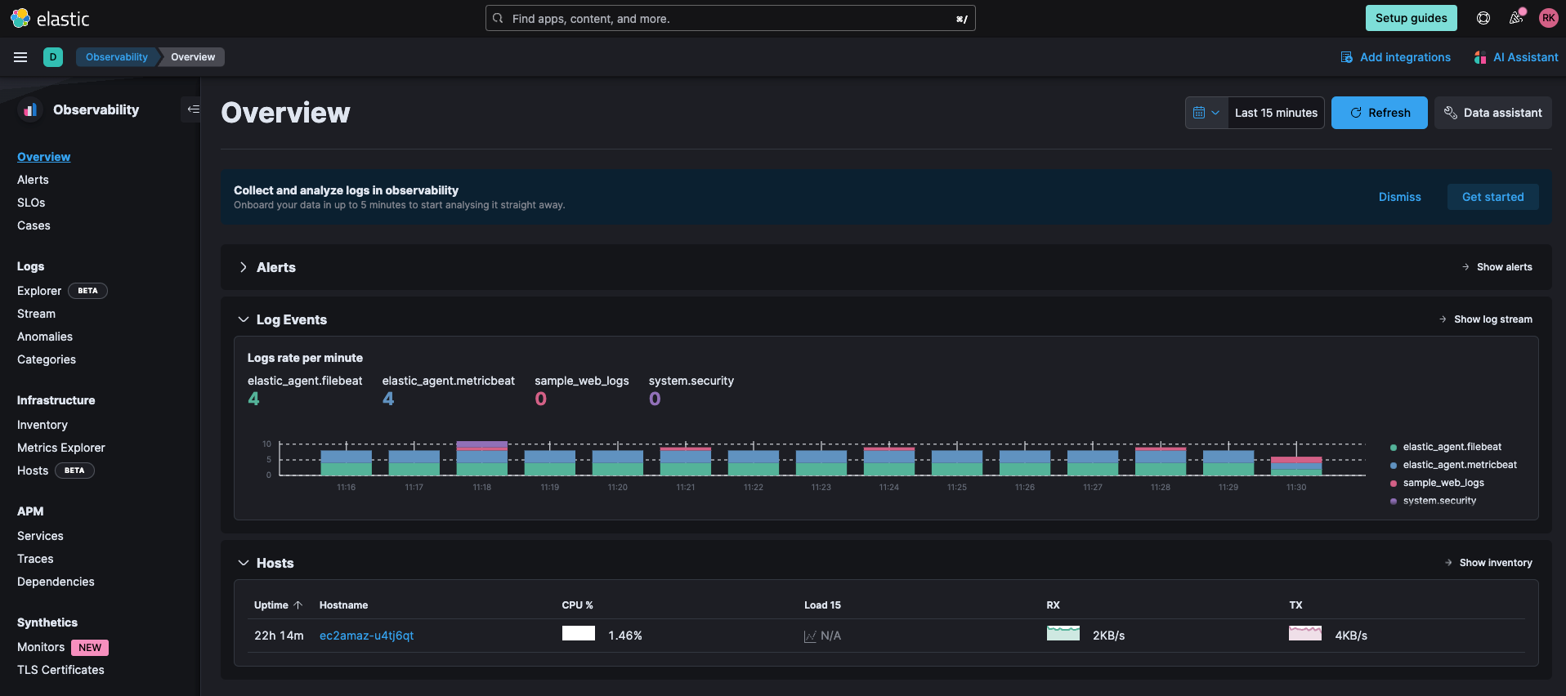
Task: Open the newsfeed notifications icon
Action: [x=1516, y=18]
